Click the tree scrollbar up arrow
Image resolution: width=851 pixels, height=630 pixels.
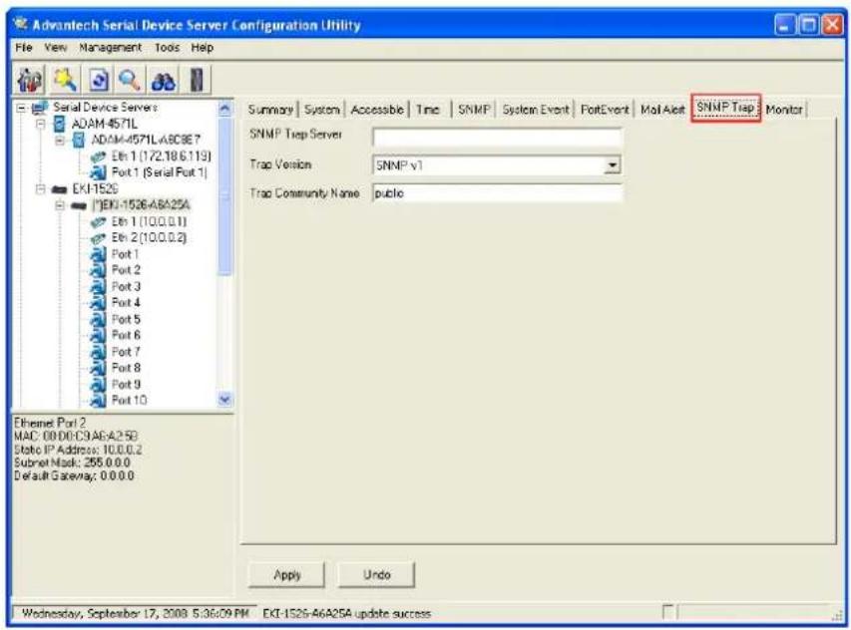tap(224, 109)
